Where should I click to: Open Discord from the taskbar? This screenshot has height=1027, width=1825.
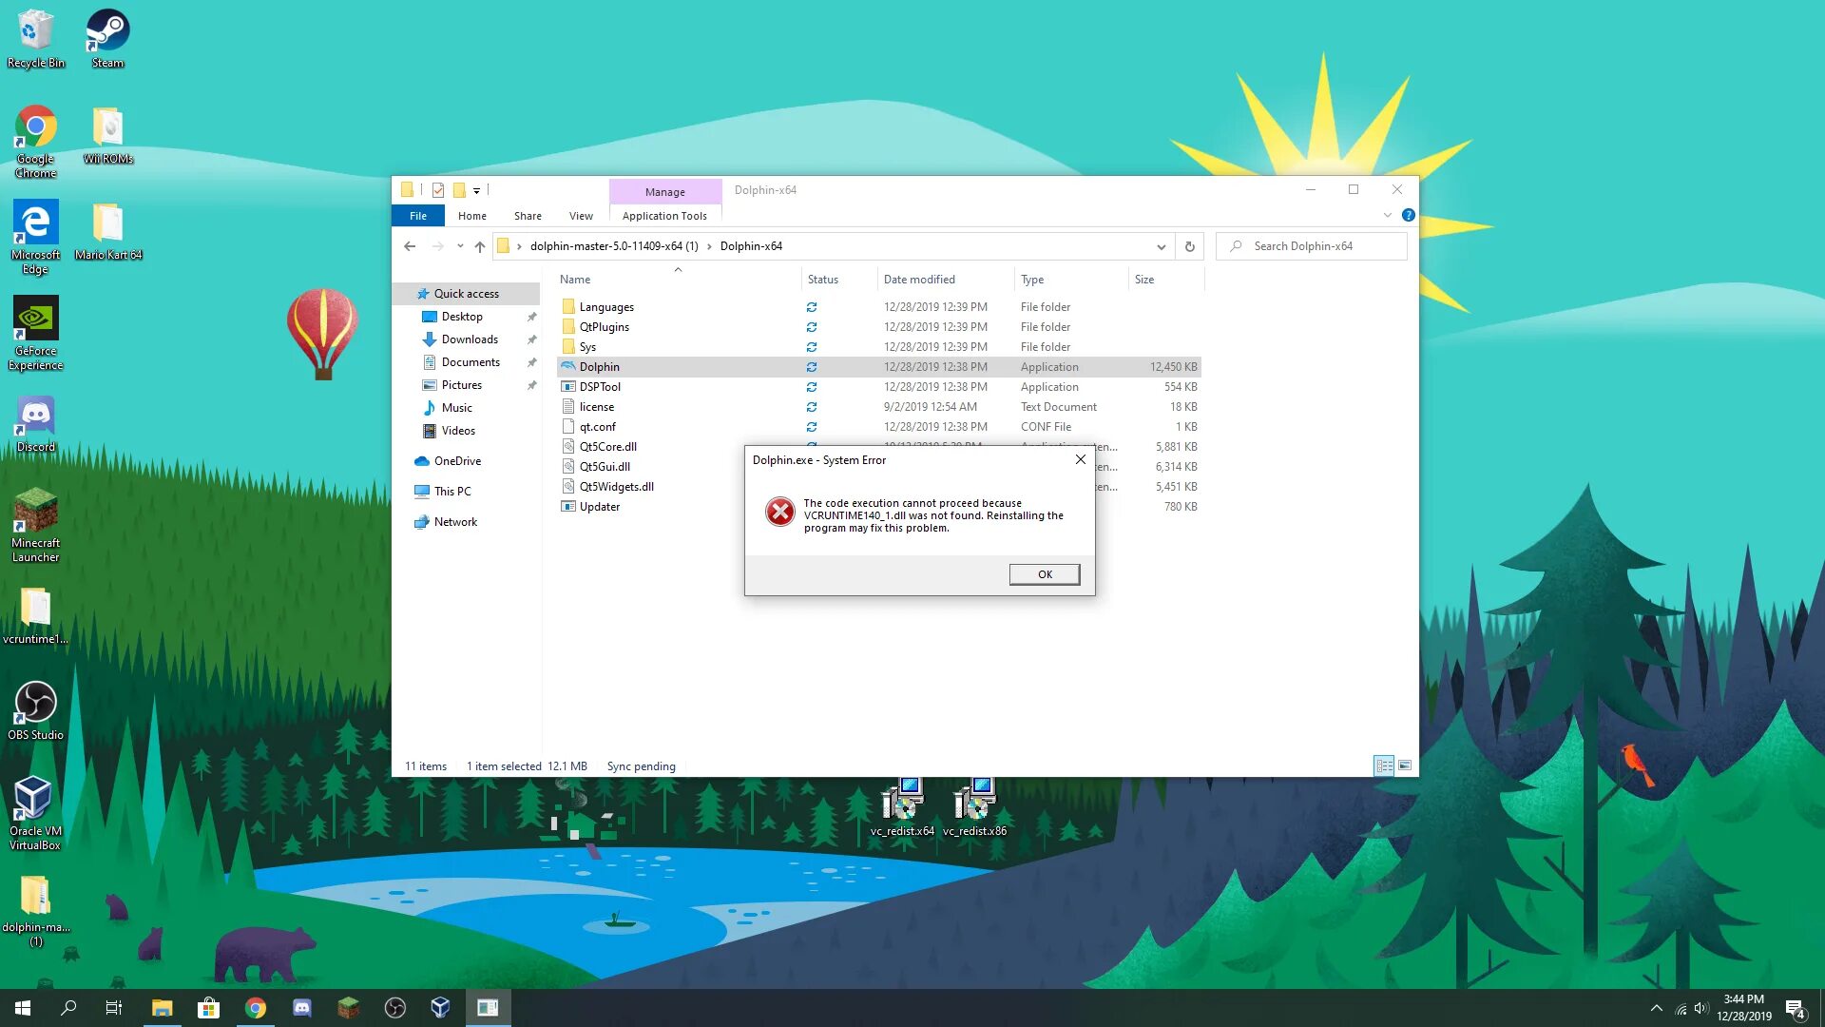point(301,1008)
